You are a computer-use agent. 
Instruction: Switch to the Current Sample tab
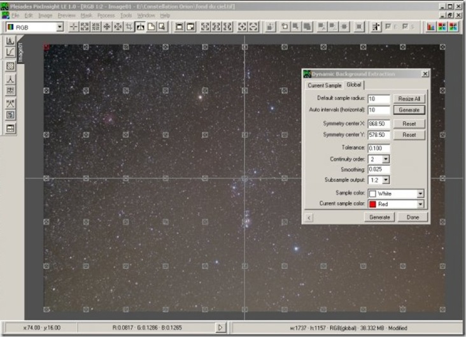(324, 85)
